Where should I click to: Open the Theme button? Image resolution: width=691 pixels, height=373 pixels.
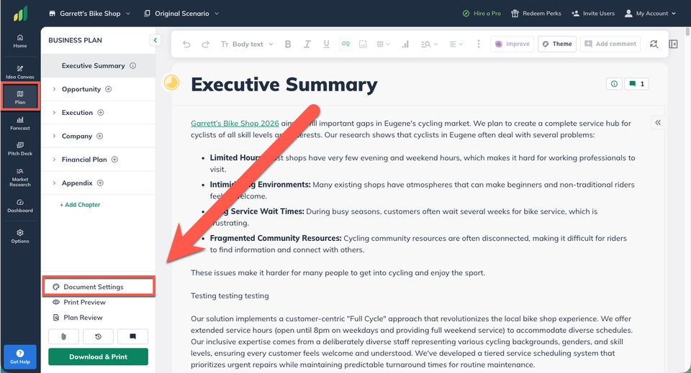[x=557, y=44]
